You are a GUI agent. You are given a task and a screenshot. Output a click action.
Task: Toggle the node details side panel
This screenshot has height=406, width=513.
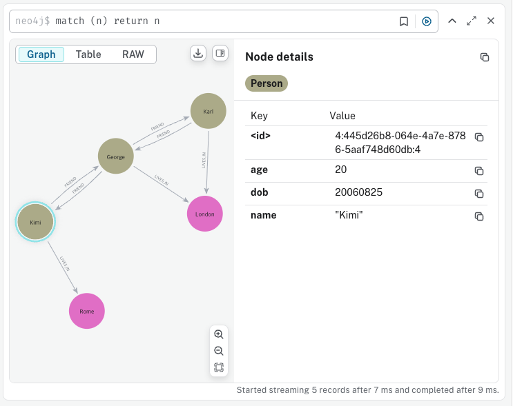pos(220,53)
